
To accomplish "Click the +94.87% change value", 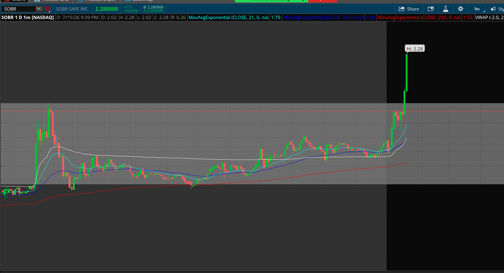I will (130, 11).
